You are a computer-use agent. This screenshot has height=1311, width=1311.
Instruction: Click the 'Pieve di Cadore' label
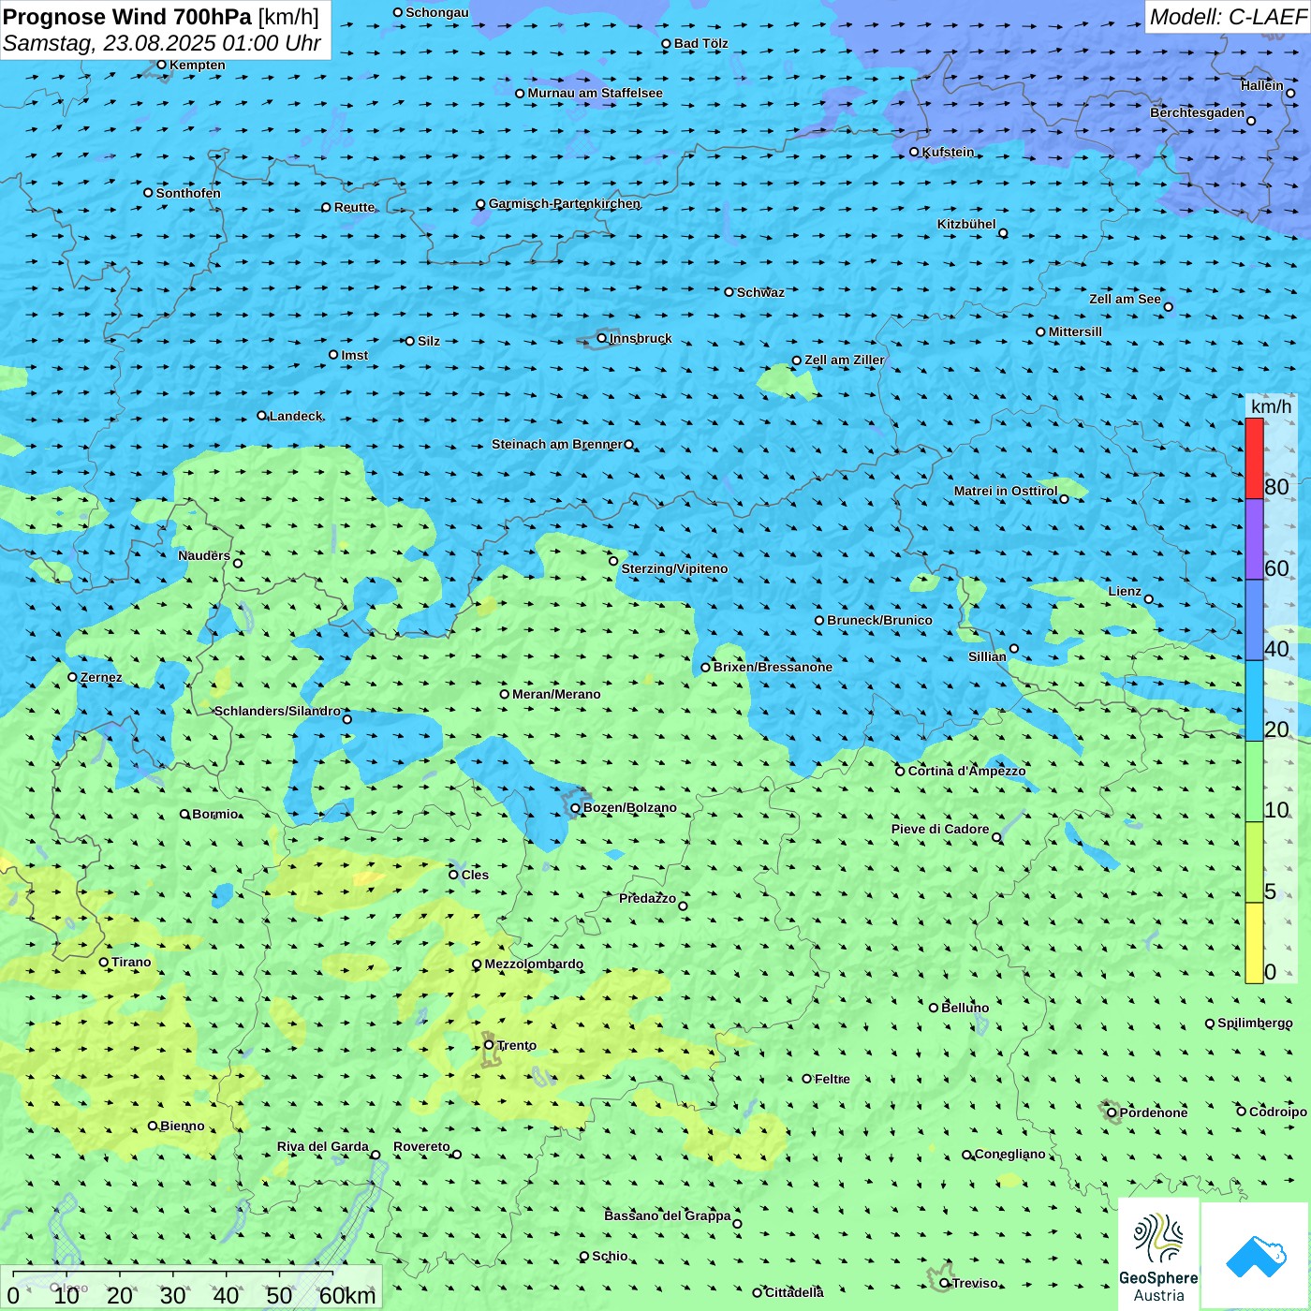[x=940, y=829]
